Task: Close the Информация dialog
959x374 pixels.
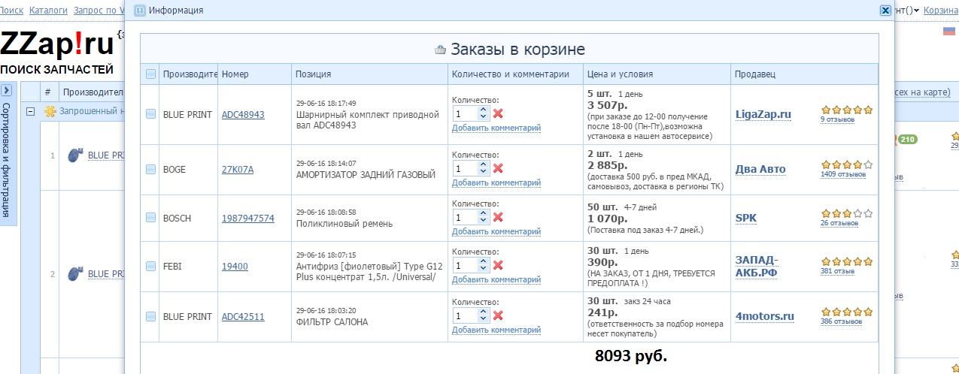Action: click(885, 11)
